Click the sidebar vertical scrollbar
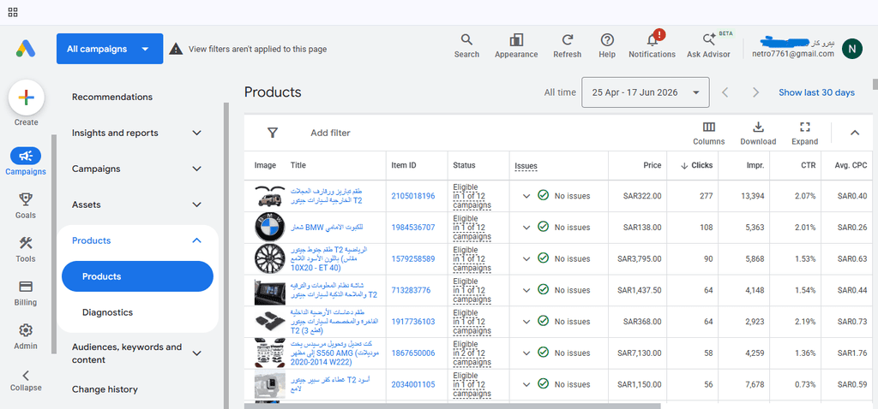Screen dimensions: 878x409 226,255
